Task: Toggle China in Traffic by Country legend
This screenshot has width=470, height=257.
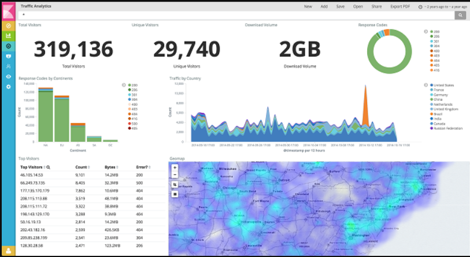Action: coord(436,99)
